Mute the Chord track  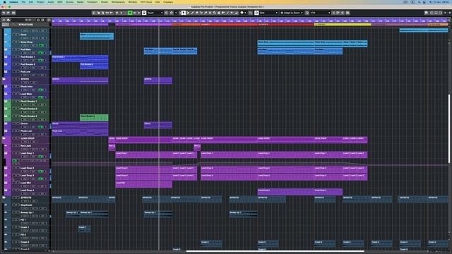click(x=13, y=123)
